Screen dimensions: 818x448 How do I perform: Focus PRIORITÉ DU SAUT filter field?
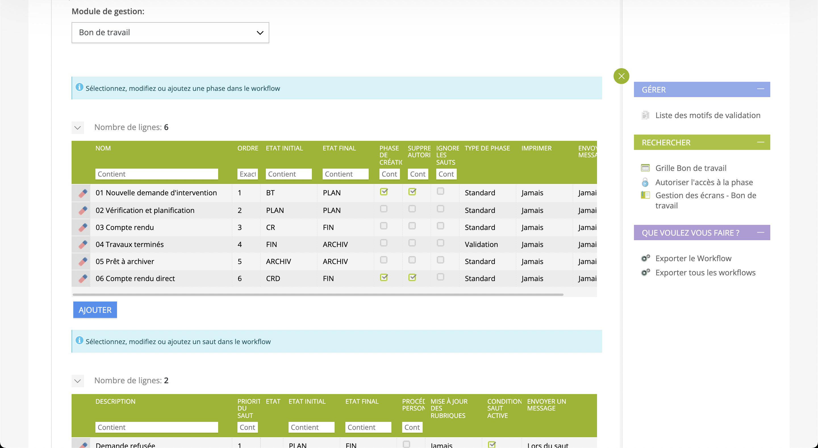click(x=247, y=427)
